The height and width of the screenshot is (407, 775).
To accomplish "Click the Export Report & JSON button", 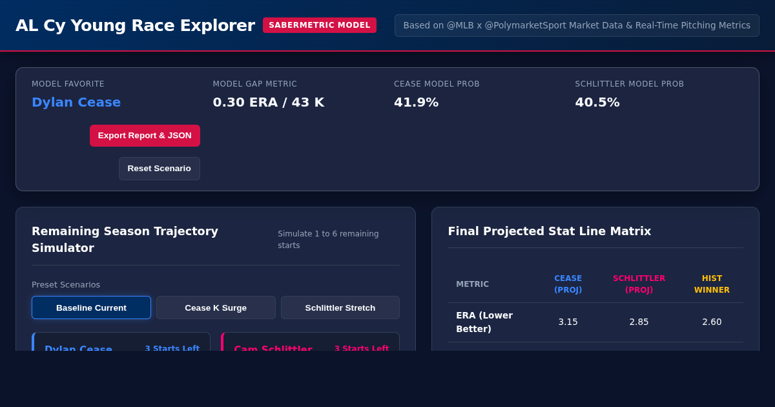I will pos(145,136).
